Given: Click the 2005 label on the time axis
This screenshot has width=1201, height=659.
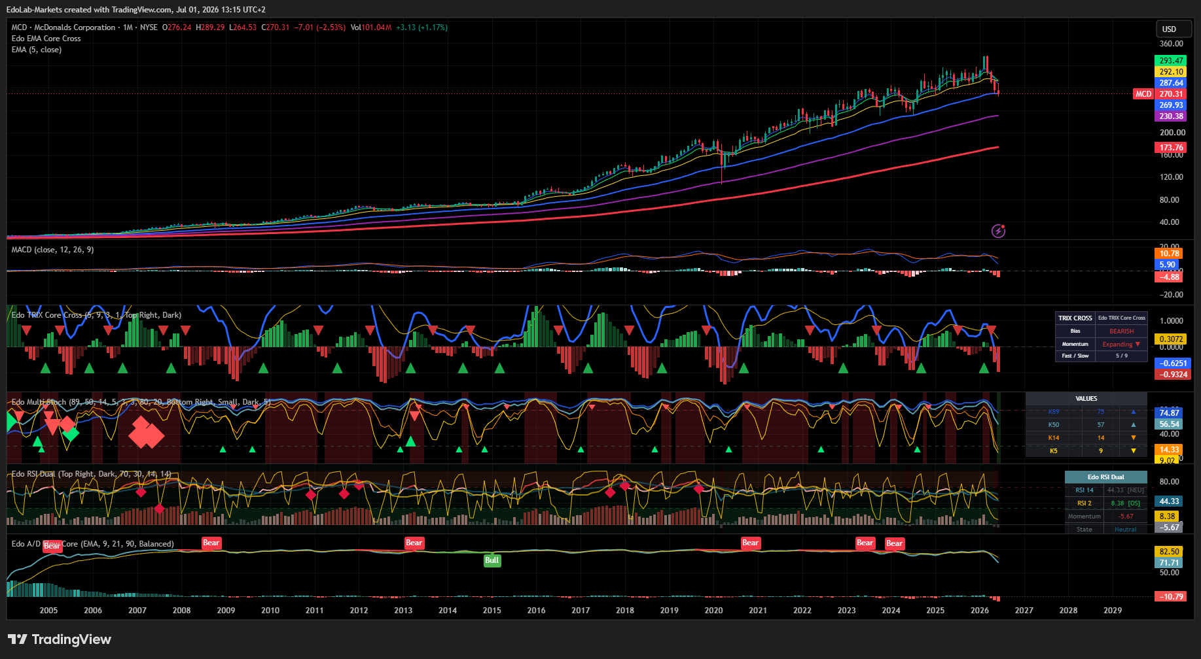Looking at the screenshot, I should pos(48,611).
